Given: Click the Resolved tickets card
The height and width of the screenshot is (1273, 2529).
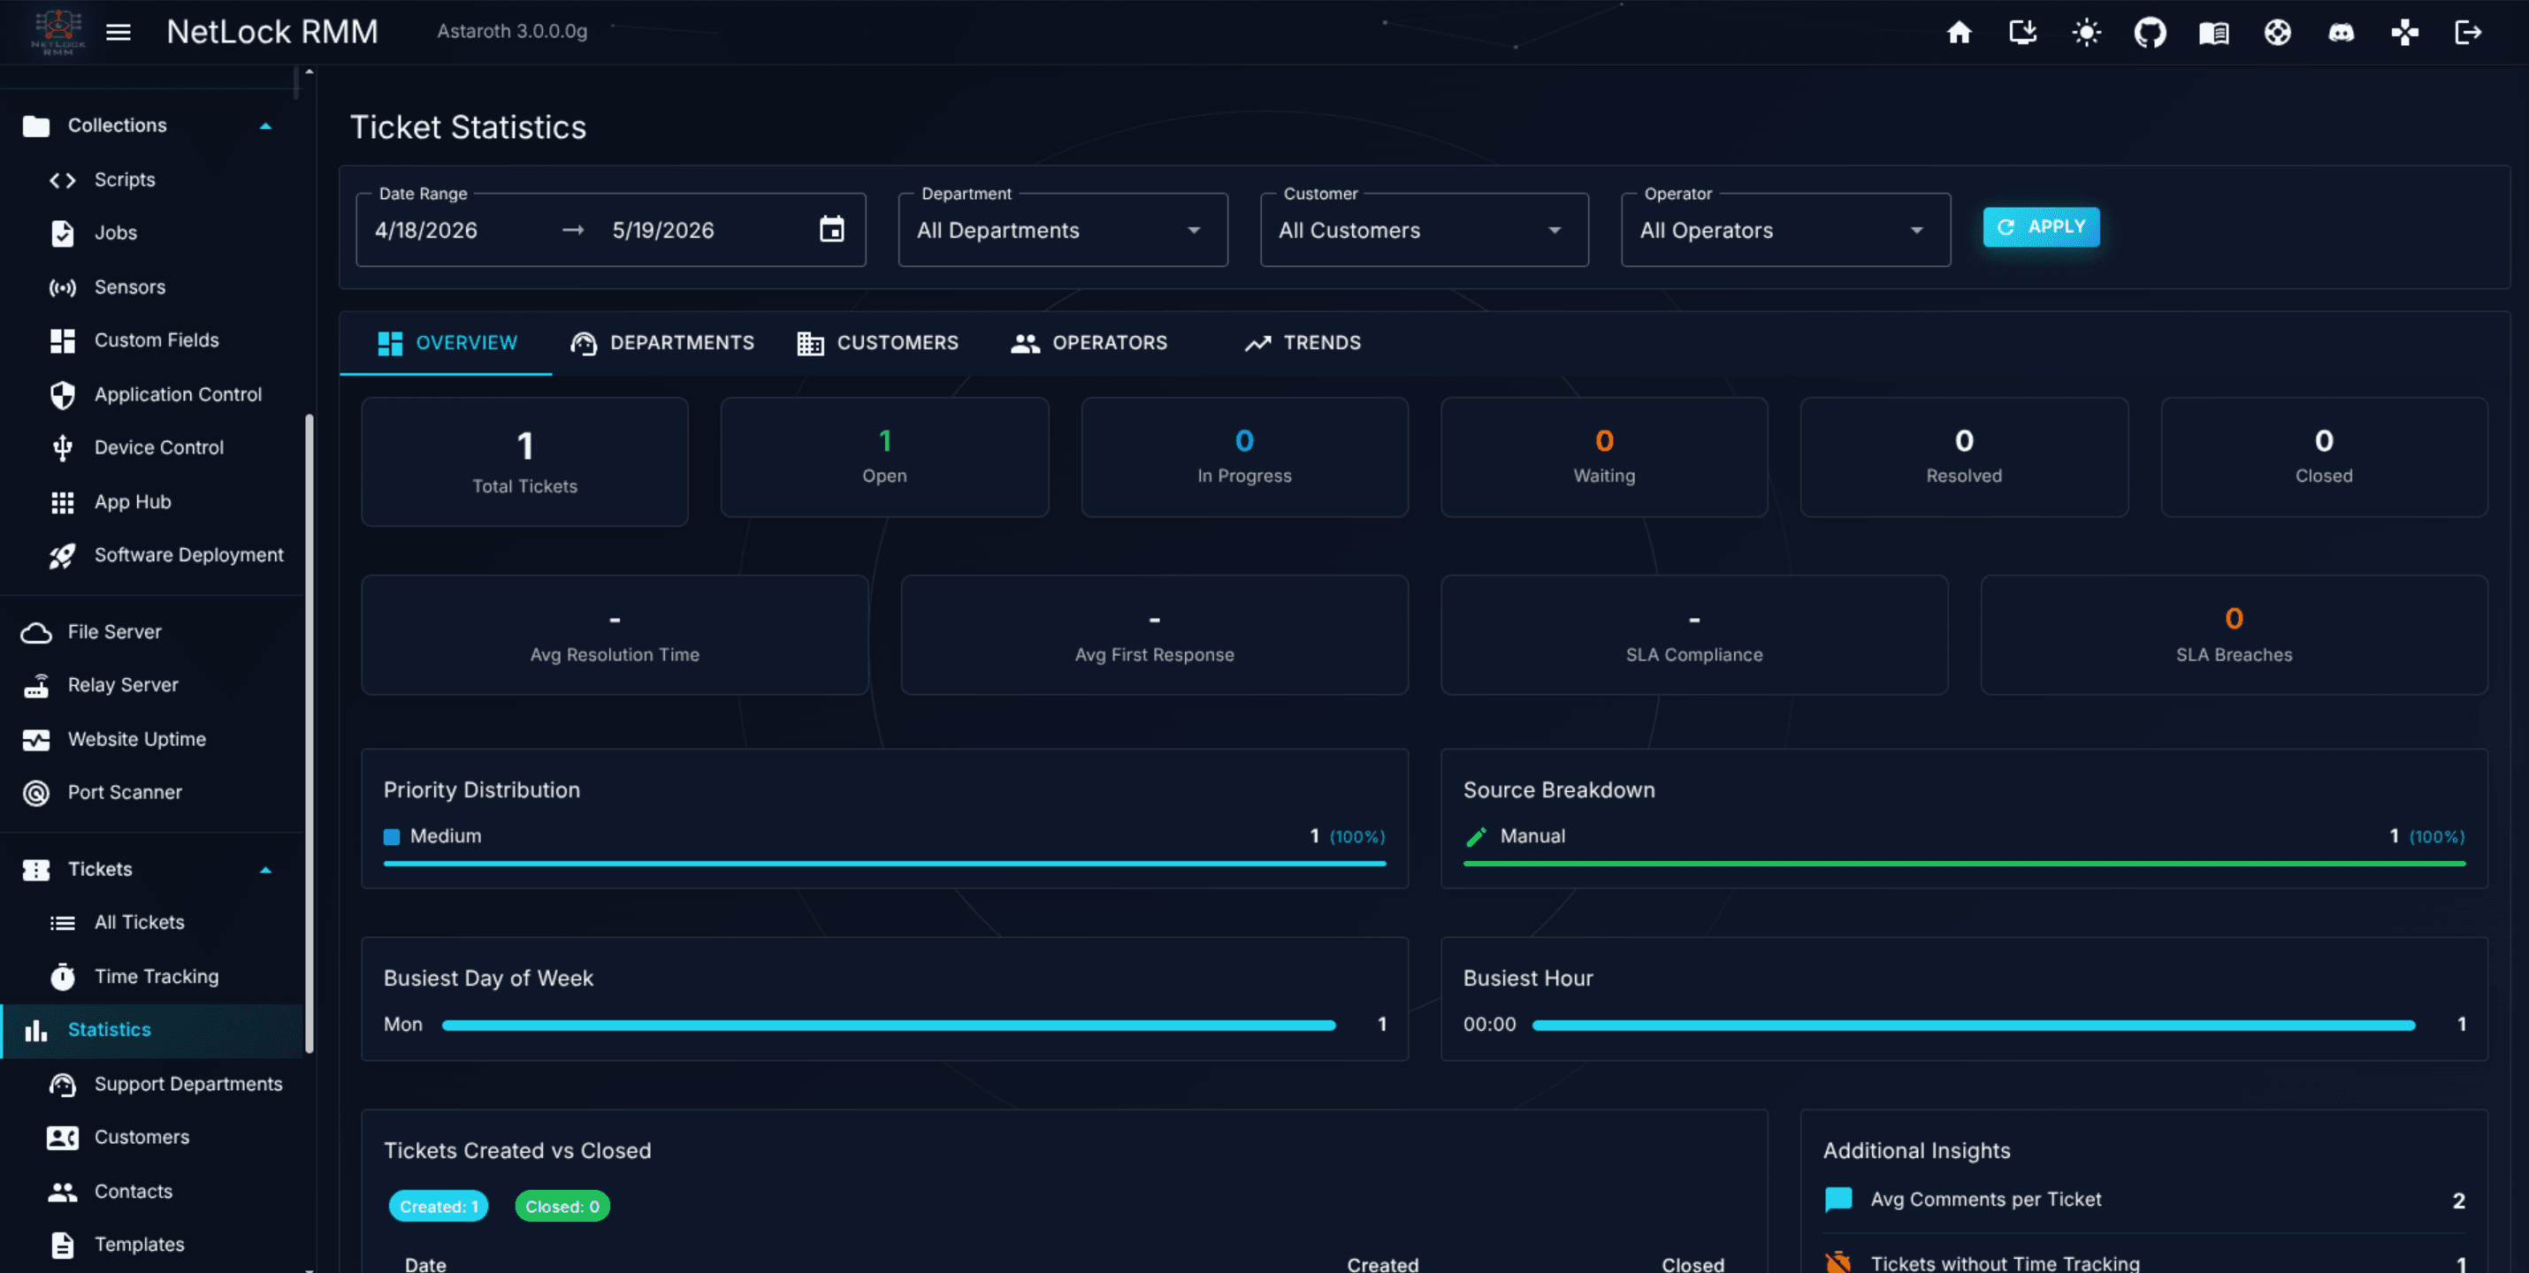Looking at the screenshot, I should (1963, 456).
